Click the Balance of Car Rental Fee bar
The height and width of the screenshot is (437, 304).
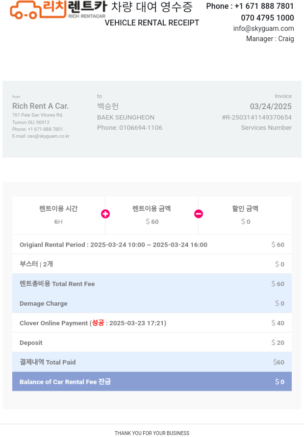(152, 382)
